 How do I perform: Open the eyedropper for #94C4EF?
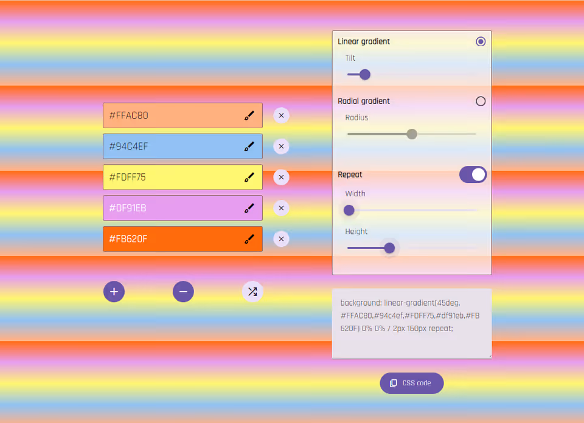tap(249, 146)
